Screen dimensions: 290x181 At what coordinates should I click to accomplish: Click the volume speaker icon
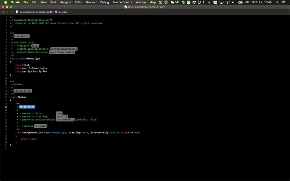pos(233,2)
